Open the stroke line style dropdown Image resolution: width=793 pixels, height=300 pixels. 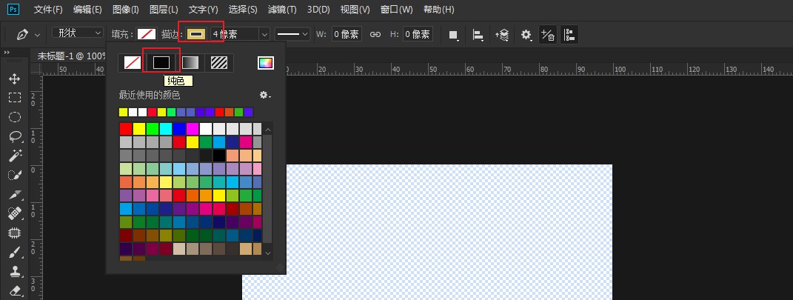coord(292,34)
